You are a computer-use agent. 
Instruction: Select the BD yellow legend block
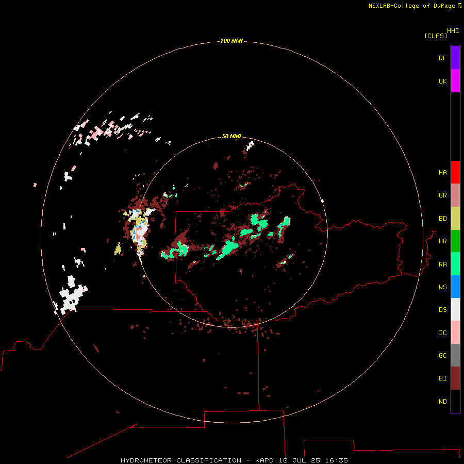click(x=455, y=219)
